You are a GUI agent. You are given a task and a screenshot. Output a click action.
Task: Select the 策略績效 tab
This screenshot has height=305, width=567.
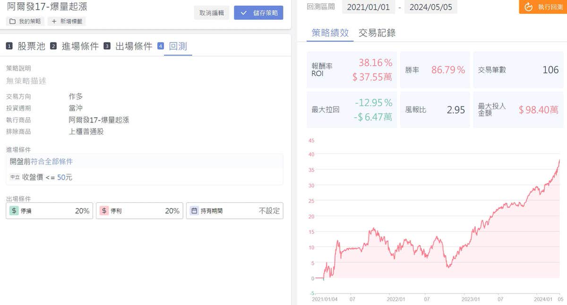click(x=330, y=33)
